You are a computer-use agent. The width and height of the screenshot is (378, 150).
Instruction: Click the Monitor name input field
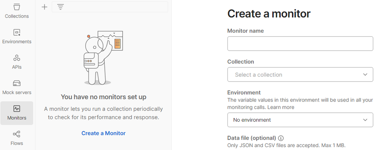pyautogui.click(x=300, y=44)
